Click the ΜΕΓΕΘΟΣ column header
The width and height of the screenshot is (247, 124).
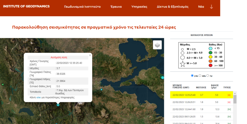[x=201, y=88]
